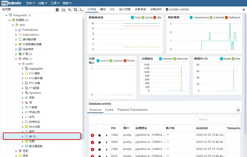Select the Operators node icon
Viewport: 247px width, 157px height.
[27, 93]
